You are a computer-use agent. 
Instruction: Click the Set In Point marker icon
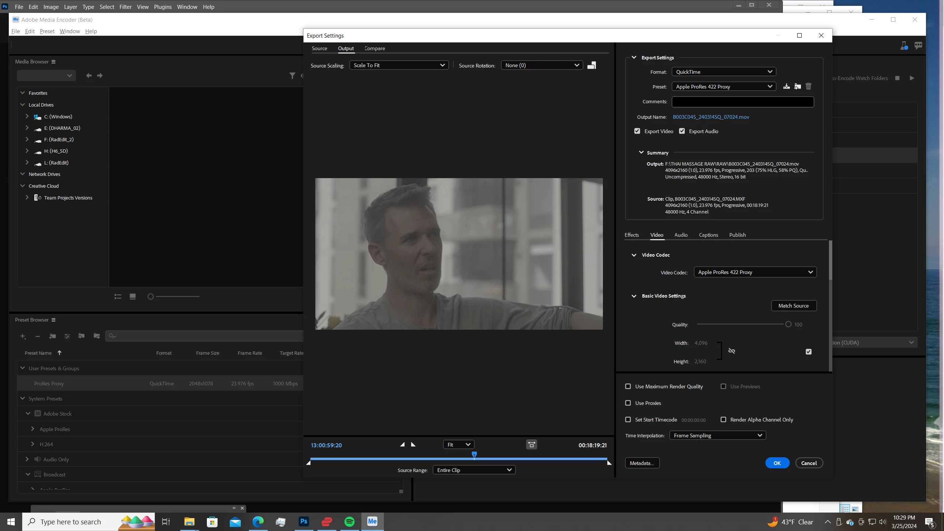402,445
